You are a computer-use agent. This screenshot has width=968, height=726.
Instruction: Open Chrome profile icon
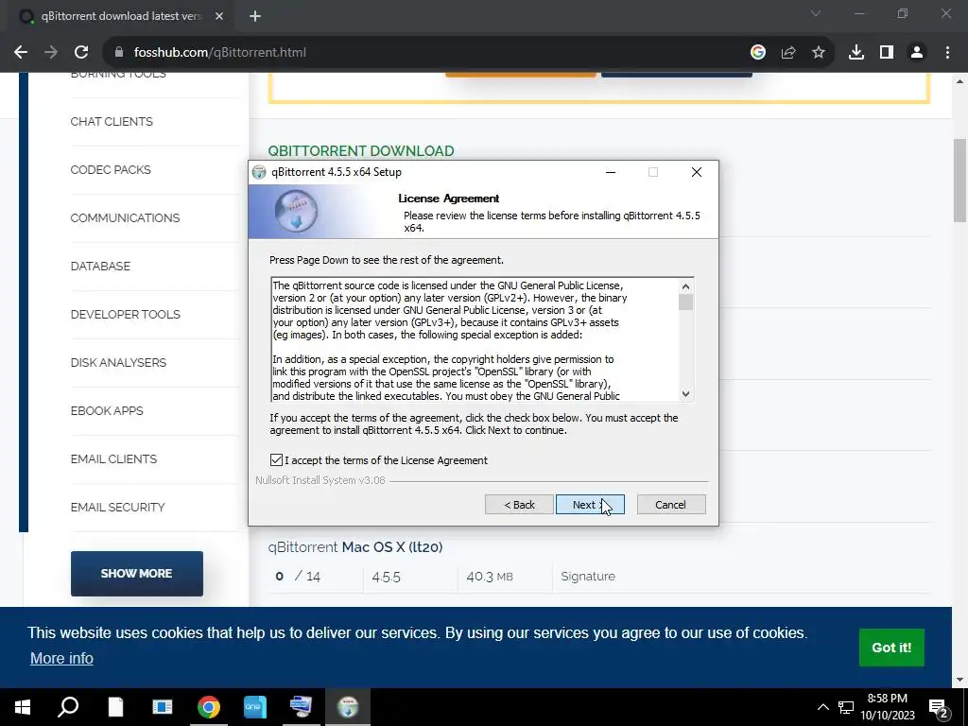click(917, 53)
